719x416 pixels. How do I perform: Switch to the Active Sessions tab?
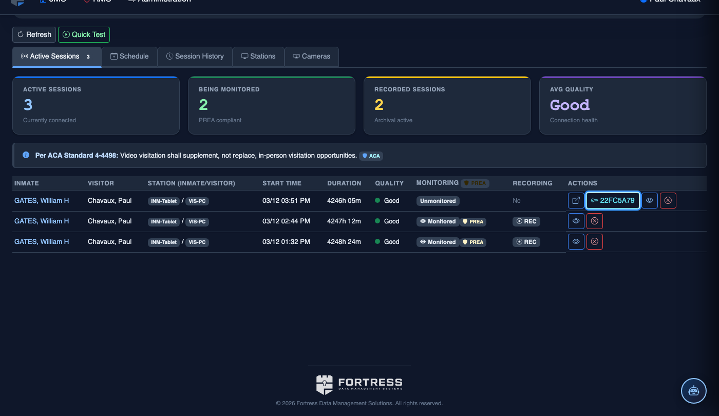pyautogui.click(x=57, y=56)
